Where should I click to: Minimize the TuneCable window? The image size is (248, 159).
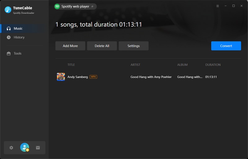[226, 6]
